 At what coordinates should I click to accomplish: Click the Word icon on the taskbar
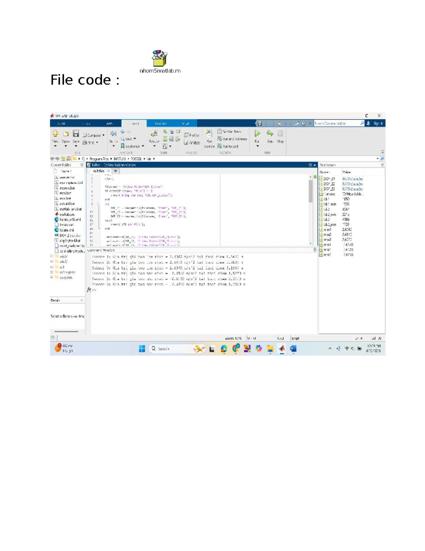pos(293,349)
